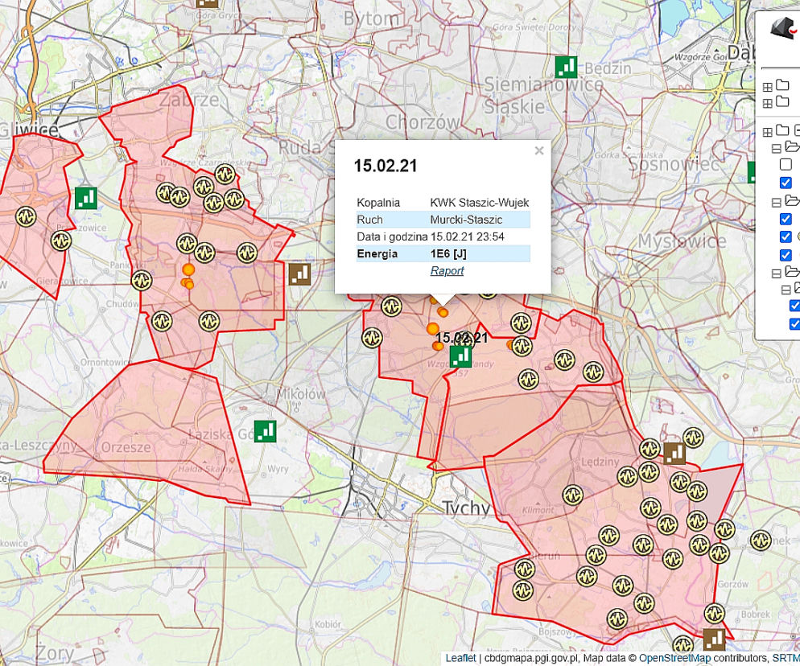Uncheck box directly below the unchecked checkbox
Viewport: 800px width, 666px height.
pyautogui.click(x=786, y=183)
